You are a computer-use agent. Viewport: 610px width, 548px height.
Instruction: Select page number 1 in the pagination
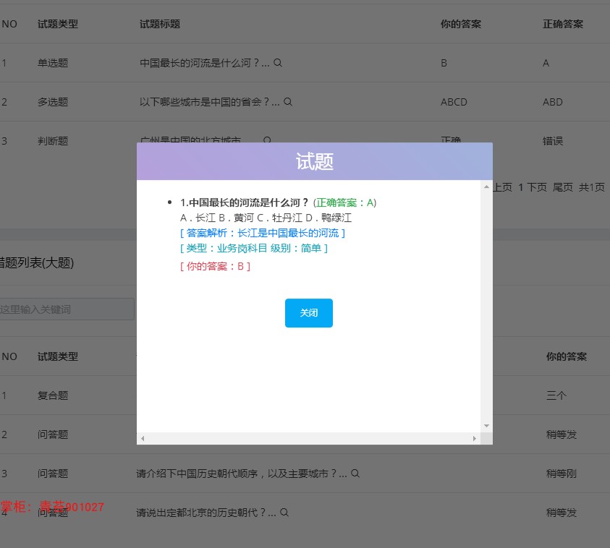(x=520, y=187)
